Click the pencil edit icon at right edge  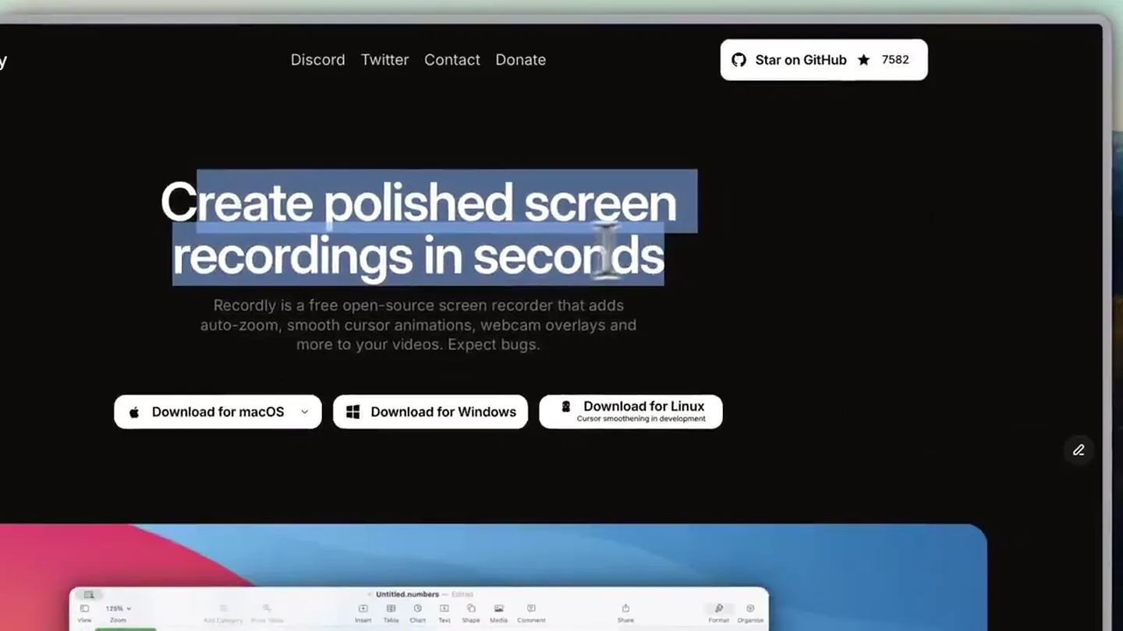coord(1079,450)
